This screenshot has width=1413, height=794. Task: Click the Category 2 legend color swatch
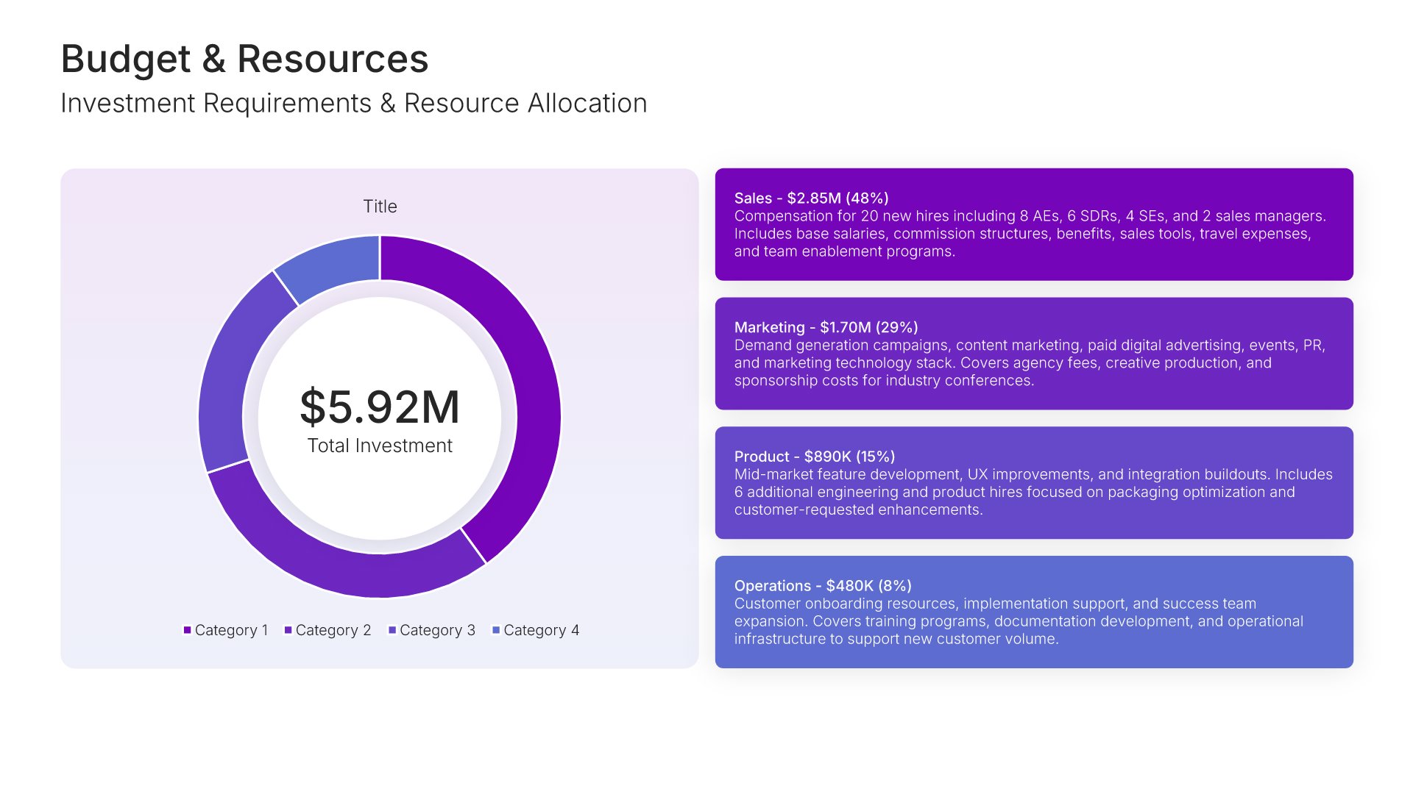[x=288, y=630]
